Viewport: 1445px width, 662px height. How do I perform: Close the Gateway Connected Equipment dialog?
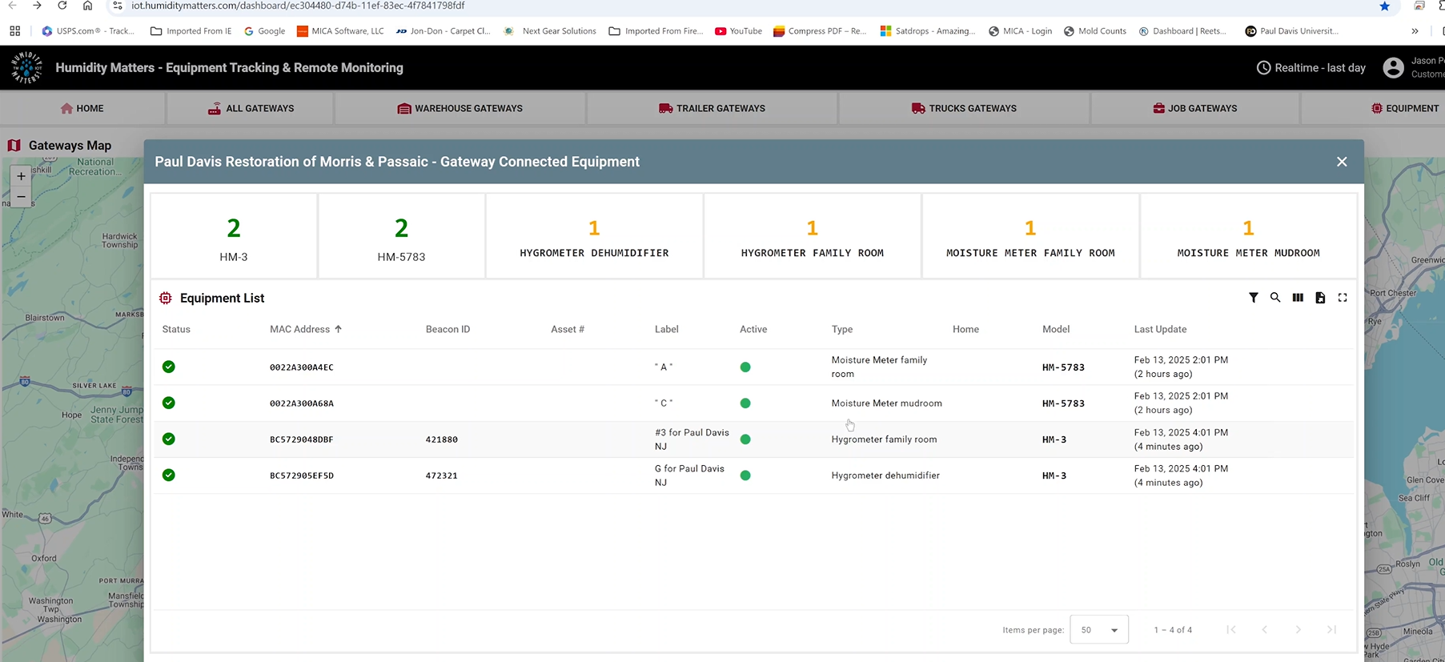pos(1342,162)
